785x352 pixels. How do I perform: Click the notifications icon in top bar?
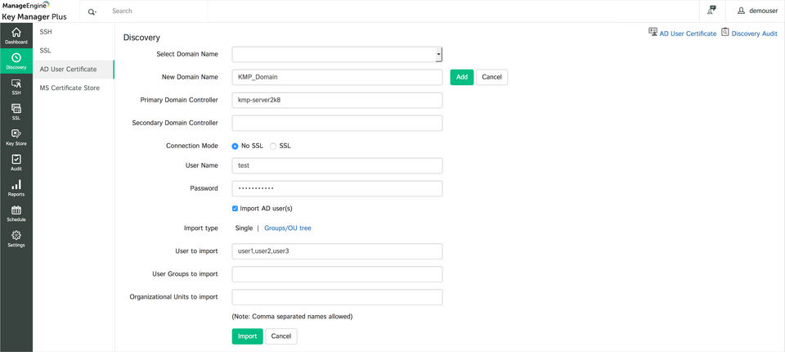[711, 11]
